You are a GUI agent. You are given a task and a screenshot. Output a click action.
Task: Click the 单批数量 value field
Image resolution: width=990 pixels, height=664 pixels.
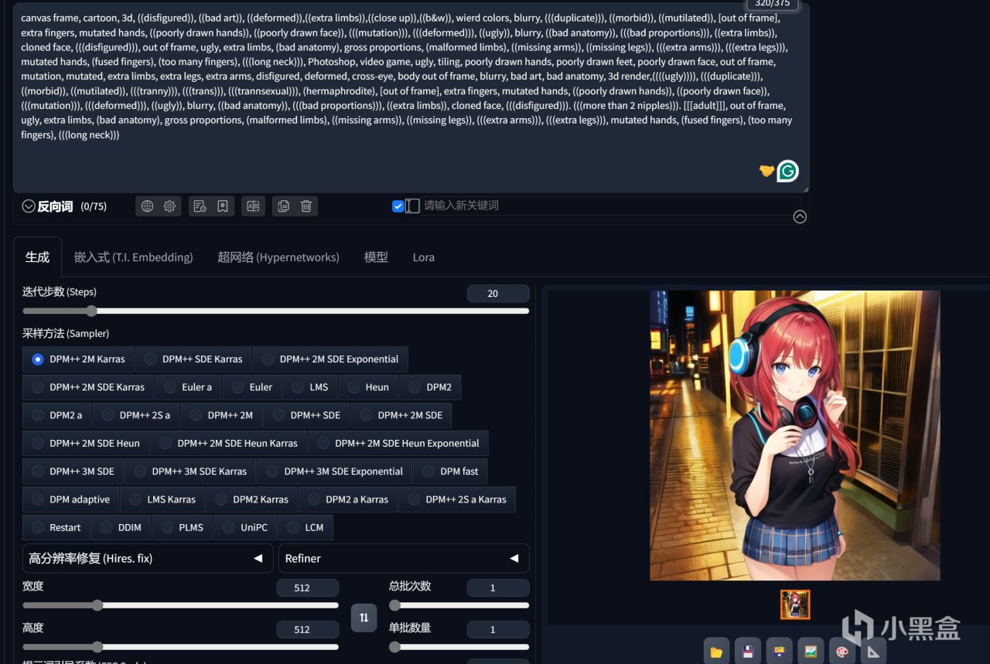(498, 630)
